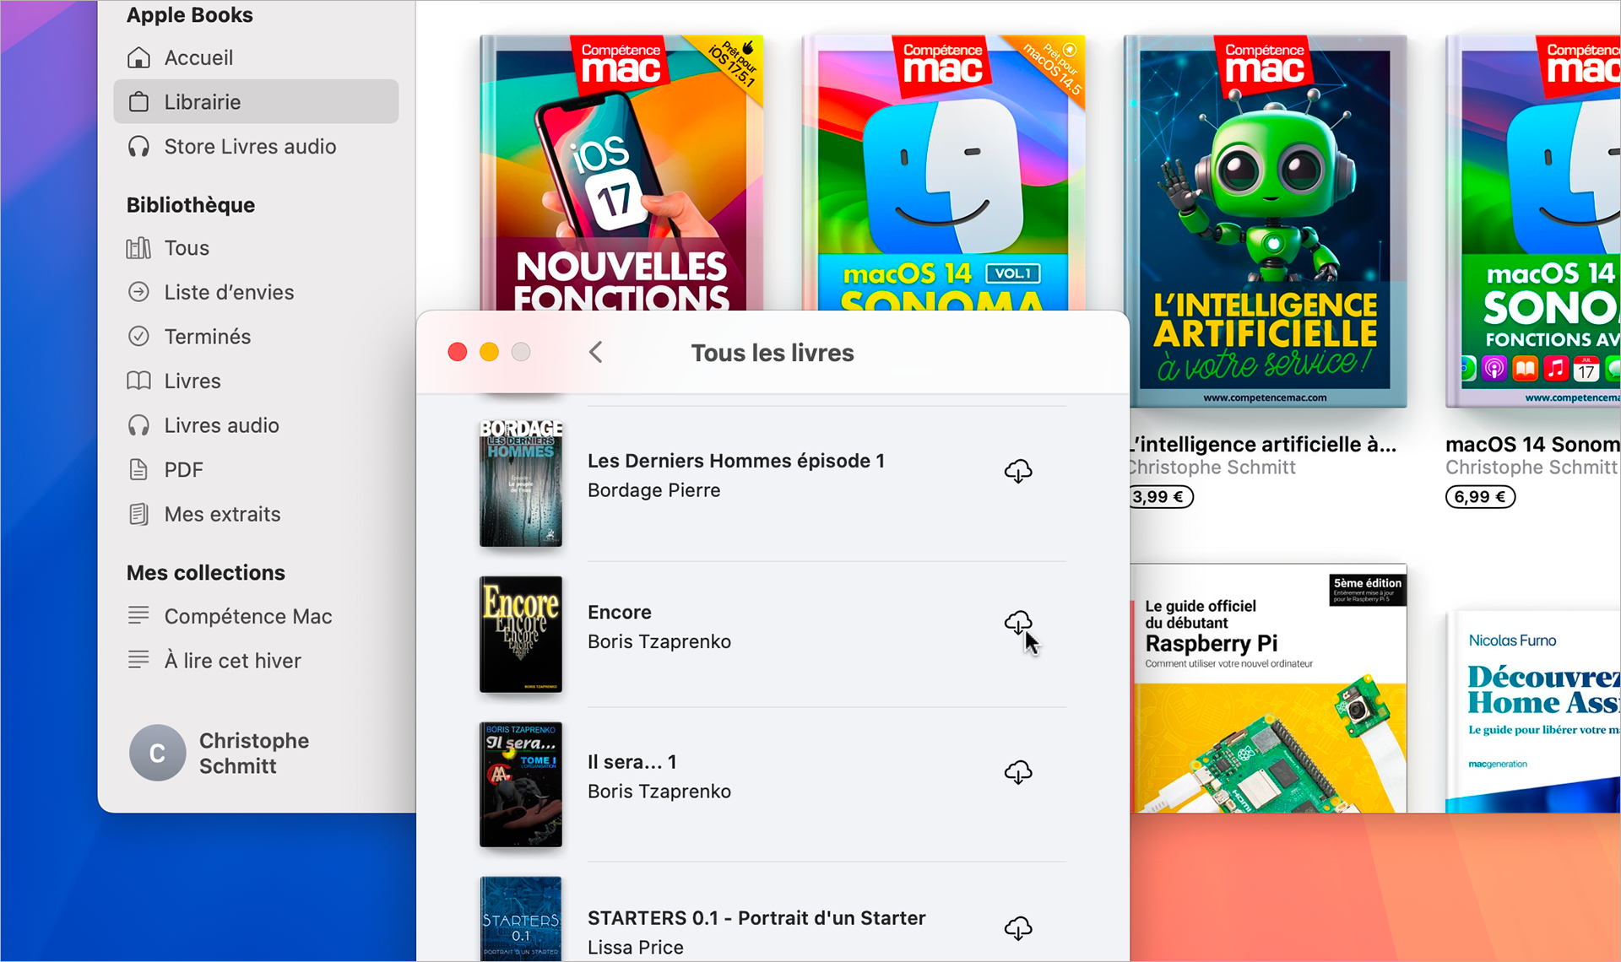Open the Compétence Mac collection

point(256,616)
